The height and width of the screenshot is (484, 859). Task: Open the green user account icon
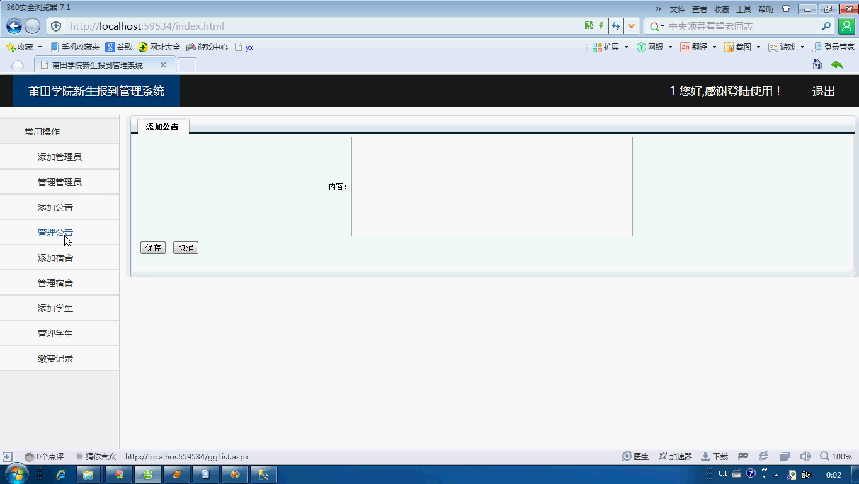pyautogui.click(x=846, y=26)
